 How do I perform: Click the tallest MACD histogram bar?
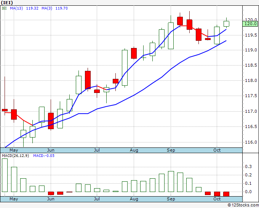click(5, 175)
